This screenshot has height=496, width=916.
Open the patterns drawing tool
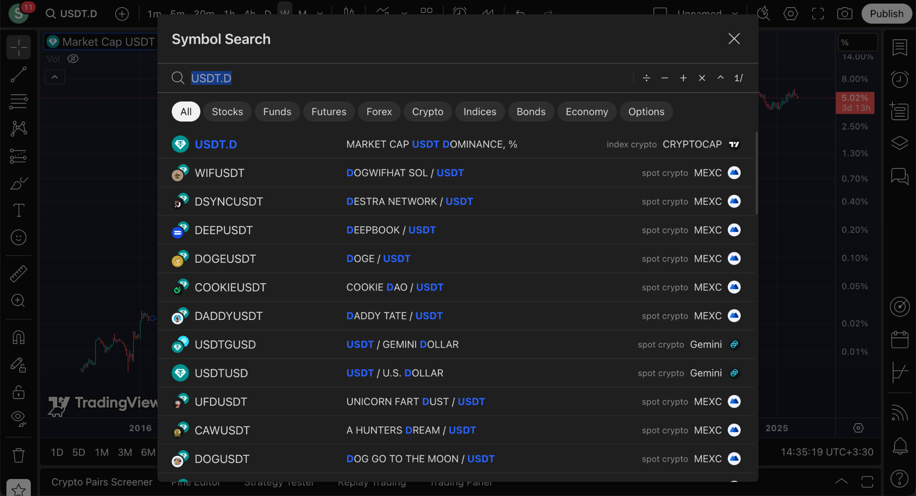[19, 129]
